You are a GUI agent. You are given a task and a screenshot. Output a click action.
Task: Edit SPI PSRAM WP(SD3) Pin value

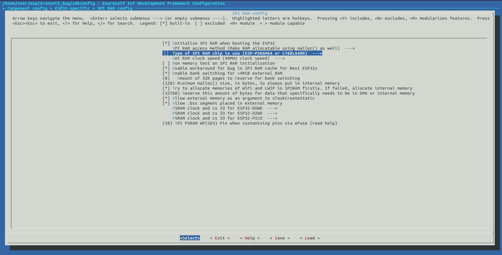coord(250,123)
